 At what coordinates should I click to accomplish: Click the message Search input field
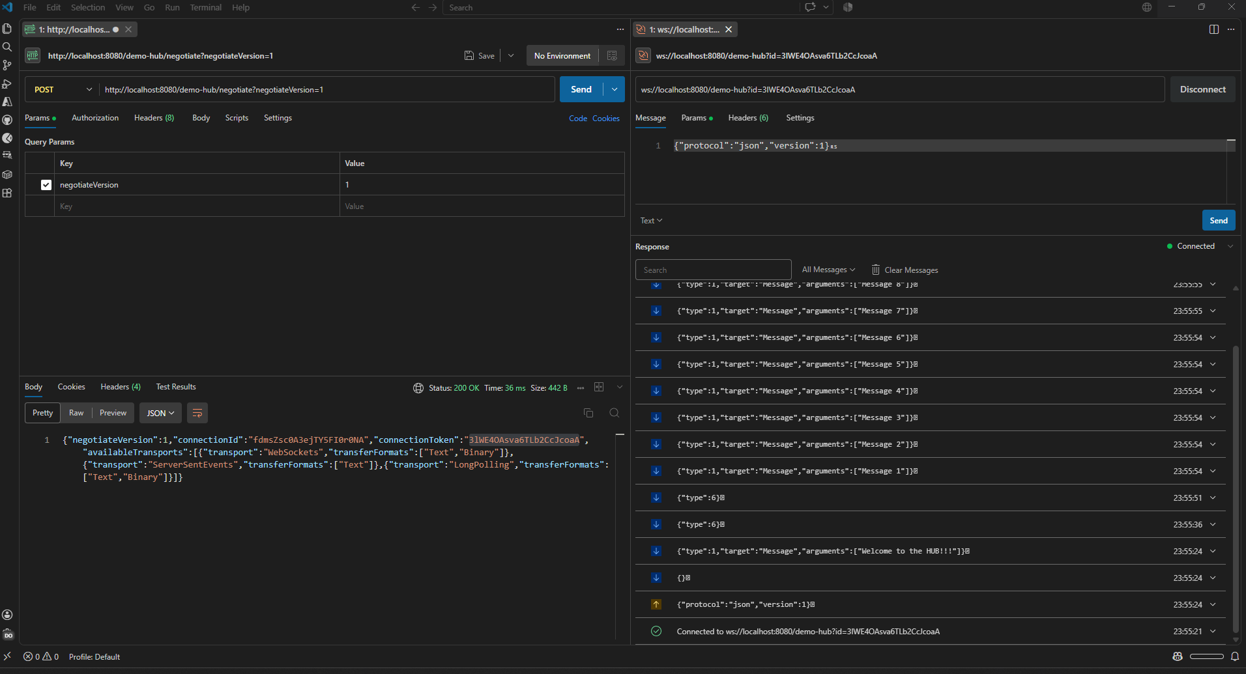[x=713, y=270]
